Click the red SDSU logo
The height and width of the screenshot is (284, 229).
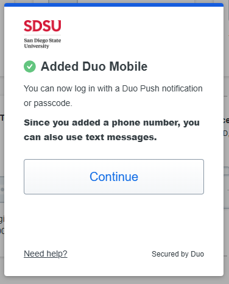pos(43,26)
